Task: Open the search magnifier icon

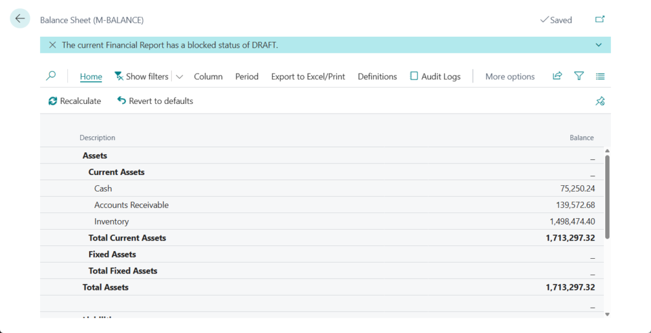Action: pos(51,76)
